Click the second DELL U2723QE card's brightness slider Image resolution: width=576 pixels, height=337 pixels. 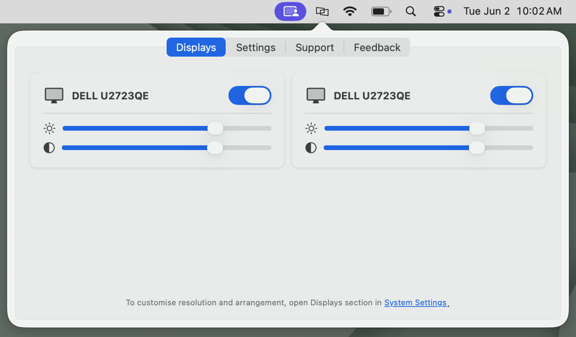tap(429, 128)
